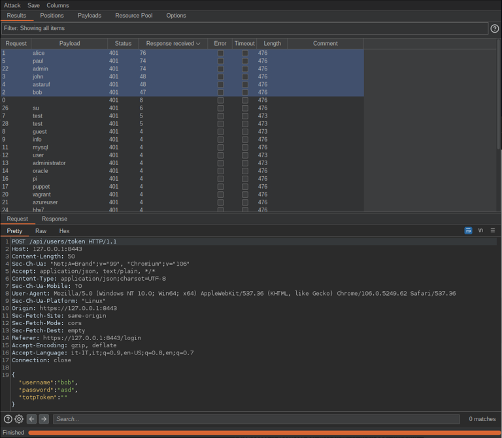The image size is (502, 438).
Task: Go to next search match arrow
Action: [x=44, y=419]
